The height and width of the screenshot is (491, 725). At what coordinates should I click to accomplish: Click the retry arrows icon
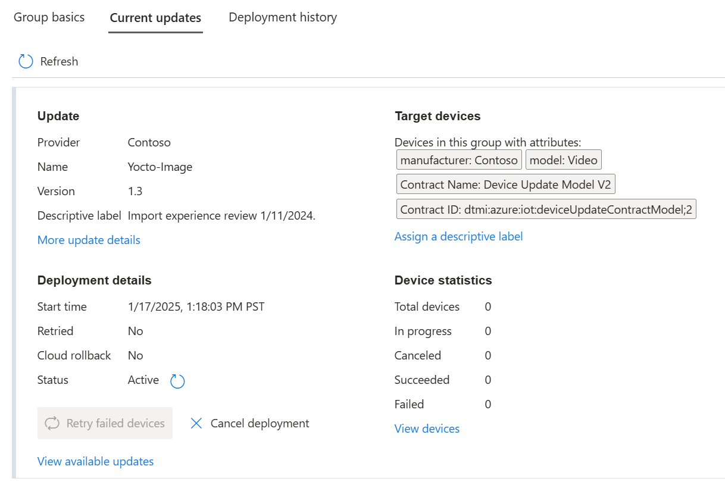click(x=52, y=423)
